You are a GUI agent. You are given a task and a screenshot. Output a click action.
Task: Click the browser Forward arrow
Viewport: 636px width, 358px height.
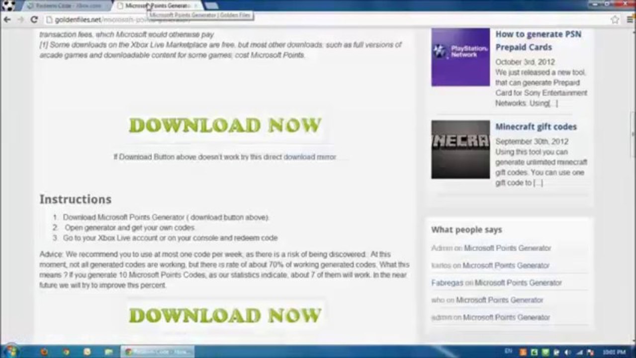pyautogui.click(x=20, y=20)
